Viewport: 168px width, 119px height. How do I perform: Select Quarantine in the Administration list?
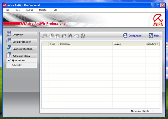pos(22,60)
